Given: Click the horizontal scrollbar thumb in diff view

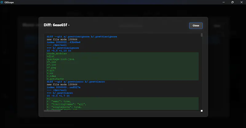Looking at the screenshot, I should coord(52,111).
